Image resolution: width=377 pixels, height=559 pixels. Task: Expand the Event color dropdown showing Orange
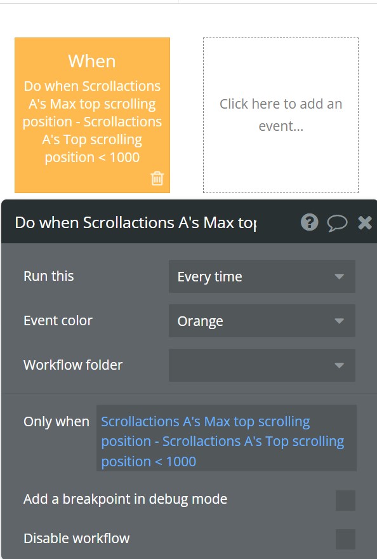tap(262, 321)
